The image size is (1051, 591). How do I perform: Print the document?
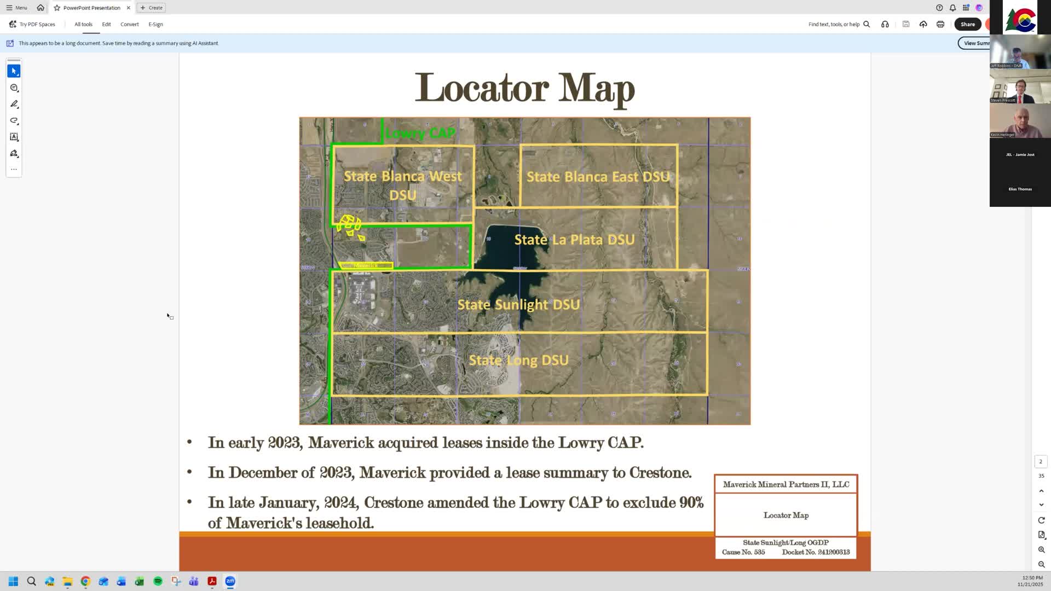click(x=940, y=24)
